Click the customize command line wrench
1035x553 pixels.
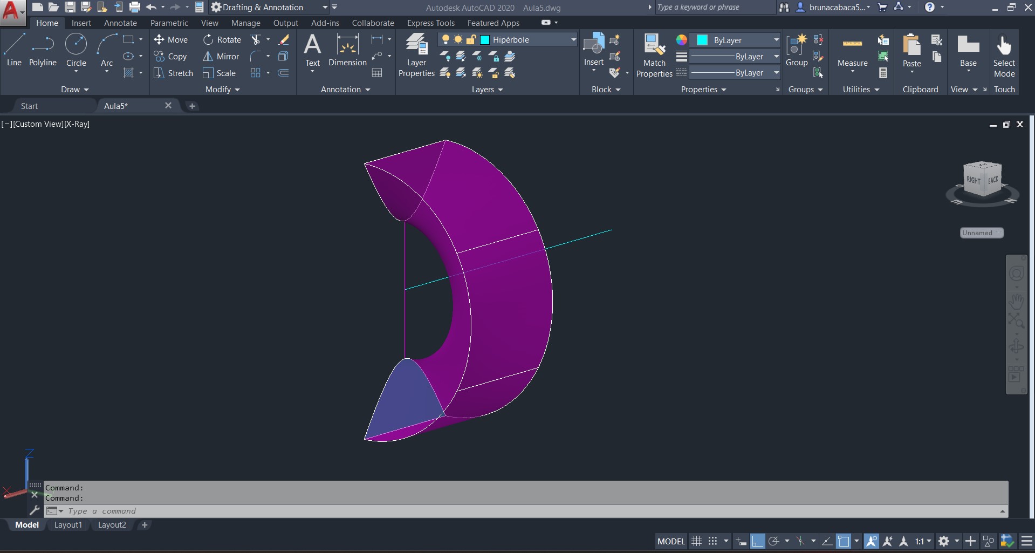[x=35, y=510]
